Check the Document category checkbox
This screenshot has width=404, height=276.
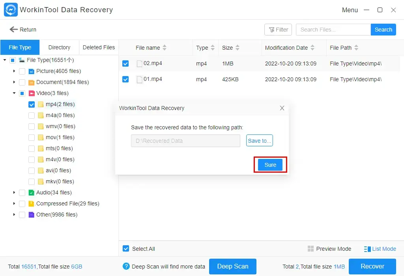coord(22,82)
